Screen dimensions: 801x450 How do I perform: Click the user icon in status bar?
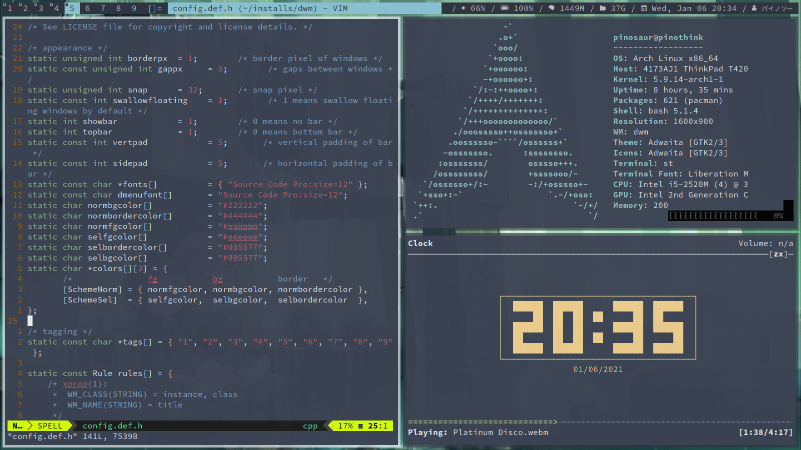pyautogui.click(x=754, y=8)
